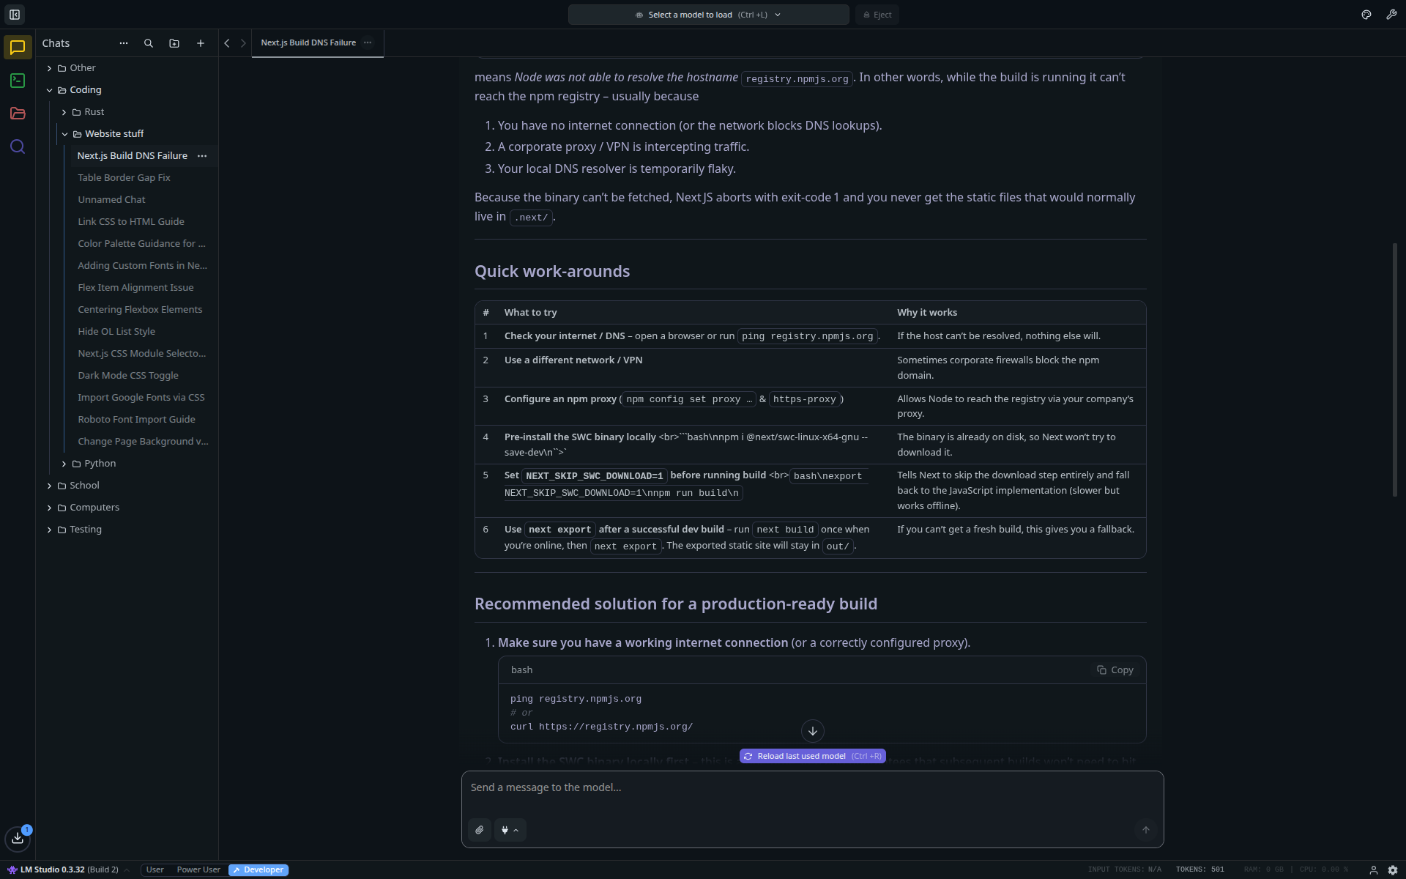This screenshot has height=879, width=1406.
Task: Open the Discover search sidebar icon
Action: click(18, 146)
